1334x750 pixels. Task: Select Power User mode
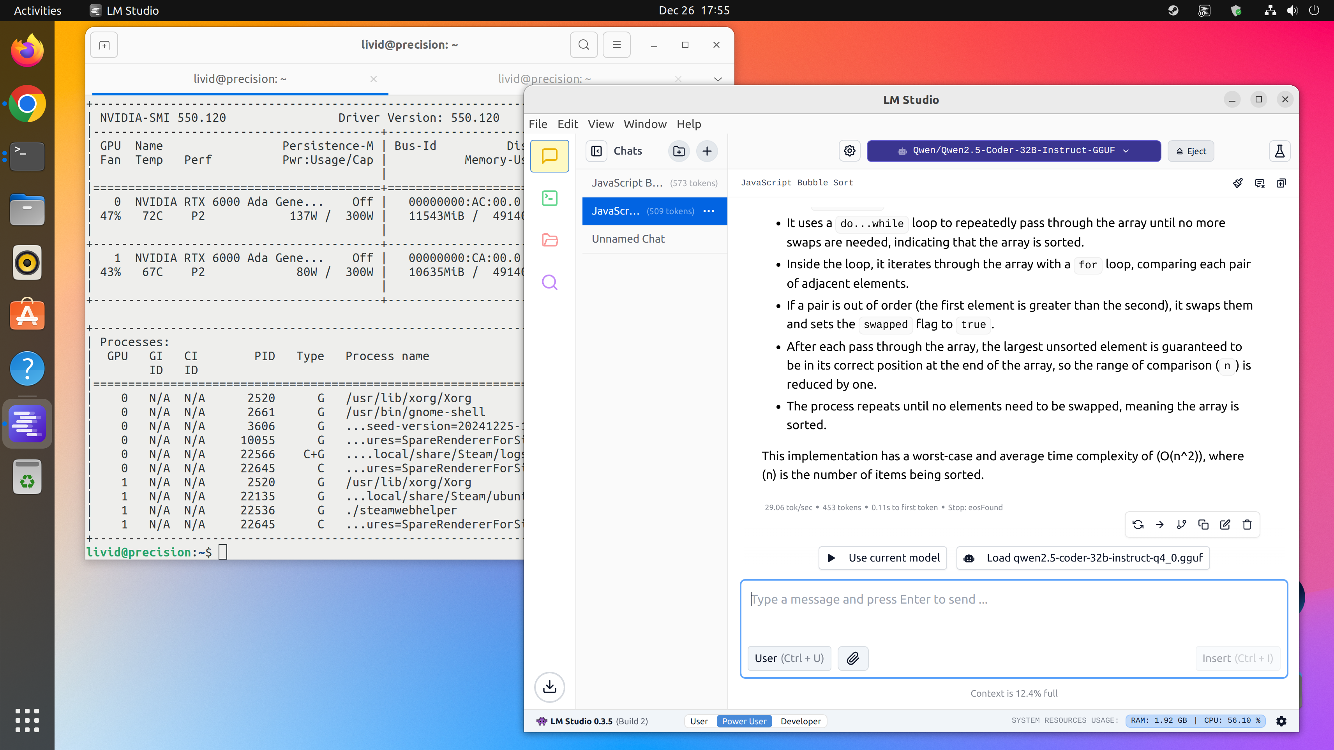[x=744, y=721]
